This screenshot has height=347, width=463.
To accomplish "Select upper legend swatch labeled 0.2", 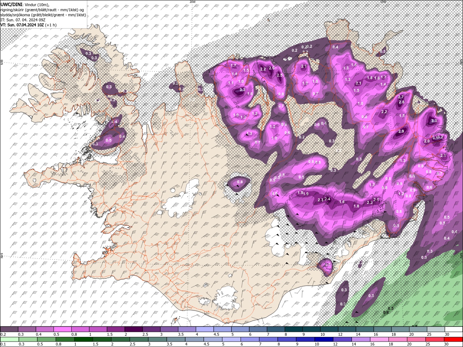I will click(x=9, y=329).
